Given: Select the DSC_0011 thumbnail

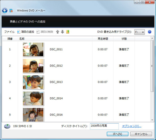Looking at the screenshot, I should [33, 50].
